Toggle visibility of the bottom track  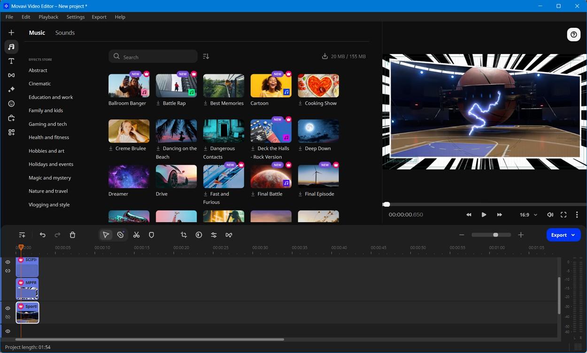coord(8,331)
